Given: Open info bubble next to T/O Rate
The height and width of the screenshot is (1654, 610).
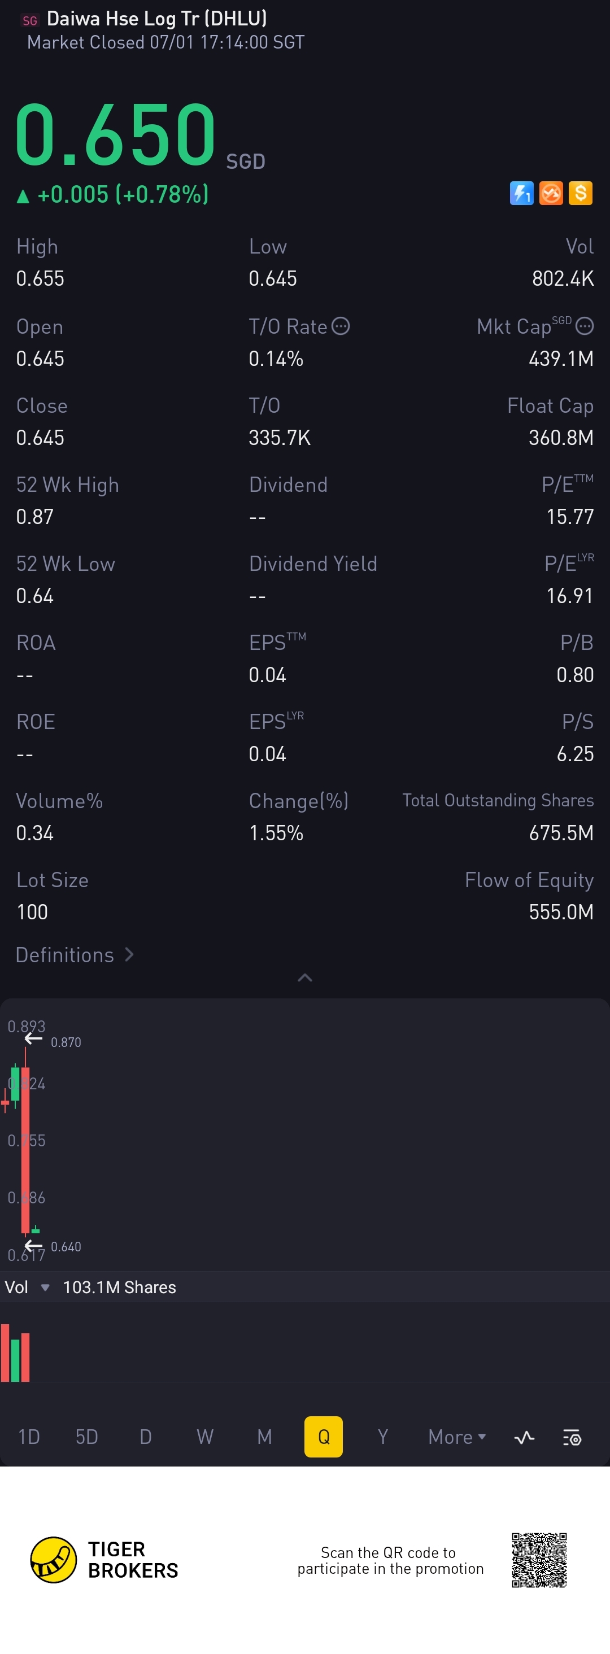Looking at the screenshot, I should (341, 326).
